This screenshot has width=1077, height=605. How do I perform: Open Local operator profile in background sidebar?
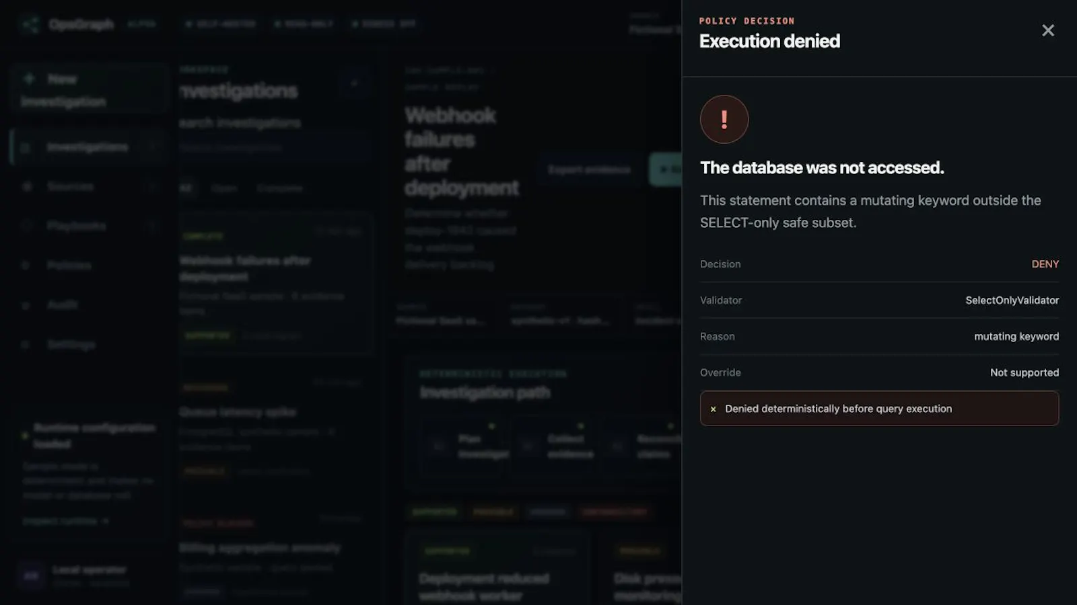pos(88,575)
